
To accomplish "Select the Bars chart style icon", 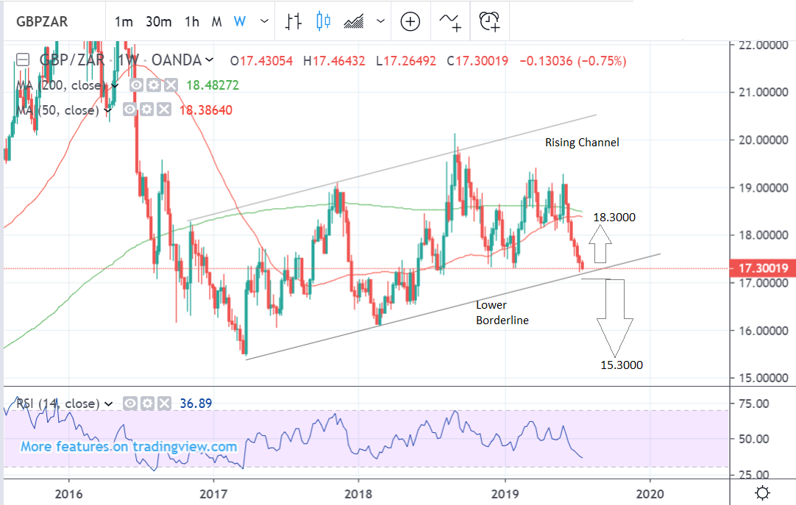I will point(295,21).
